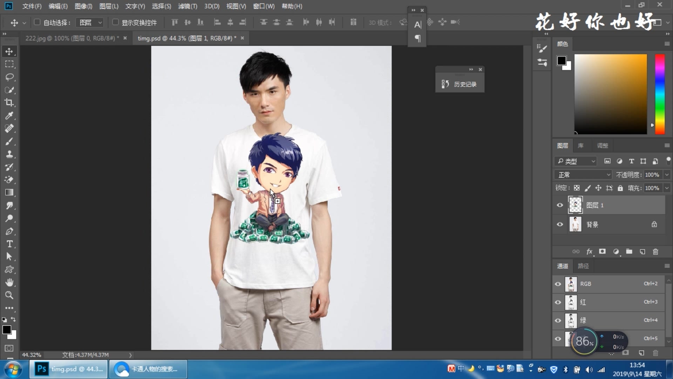Image resolution: width=673 pixels, height=379 pixels.
Task: Select the Eyedropper tool
Action: (x=9, y=115)
